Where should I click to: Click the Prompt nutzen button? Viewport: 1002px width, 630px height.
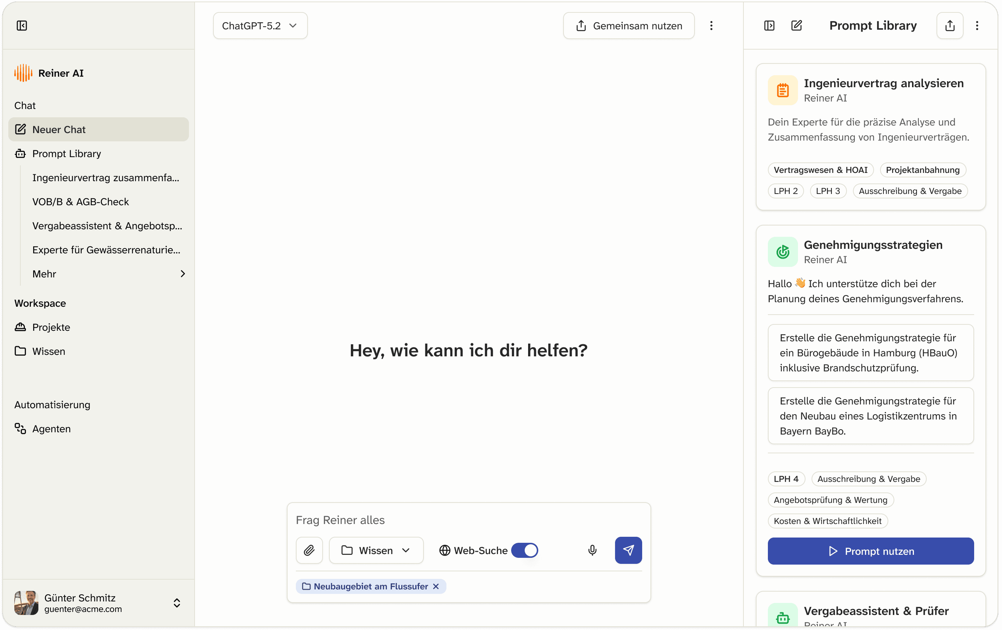click(871, 551)
